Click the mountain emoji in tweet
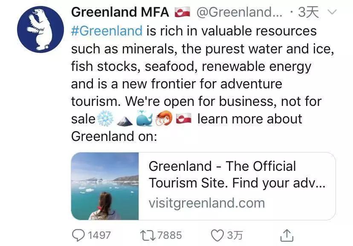The height and width of the screenshot is (246, 353). pos(124,119)
